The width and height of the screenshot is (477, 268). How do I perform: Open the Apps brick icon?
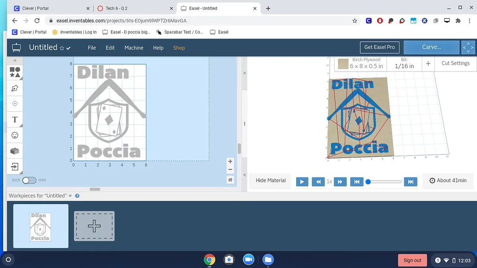(x=15, y=151)
